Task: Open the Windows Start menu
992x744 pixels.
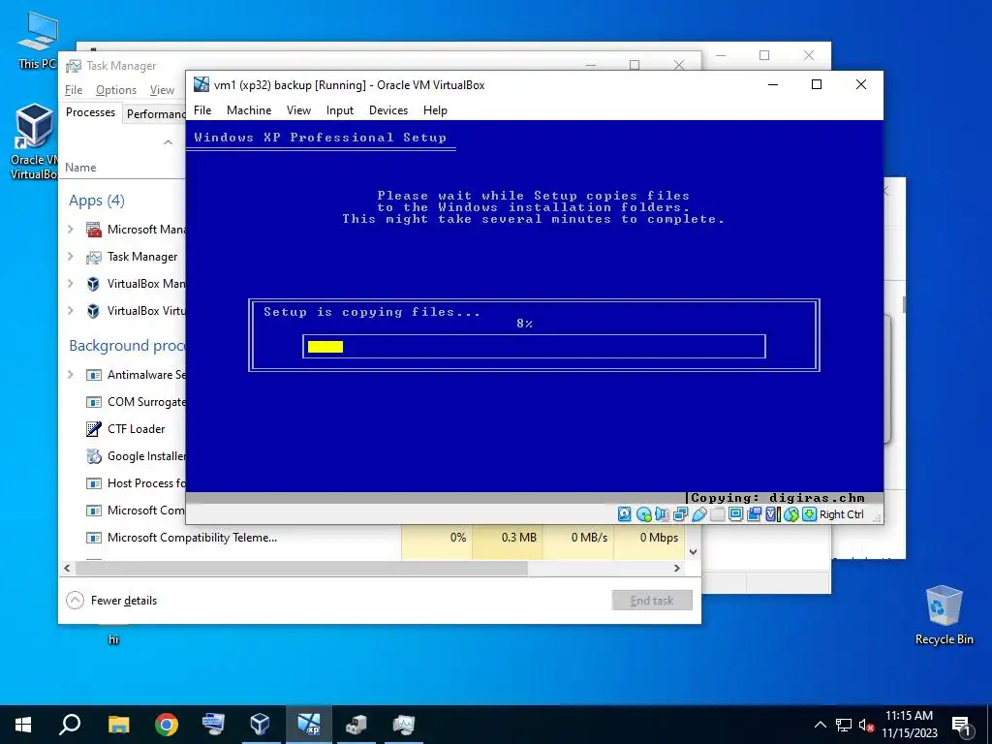Action: coord(23,725)
